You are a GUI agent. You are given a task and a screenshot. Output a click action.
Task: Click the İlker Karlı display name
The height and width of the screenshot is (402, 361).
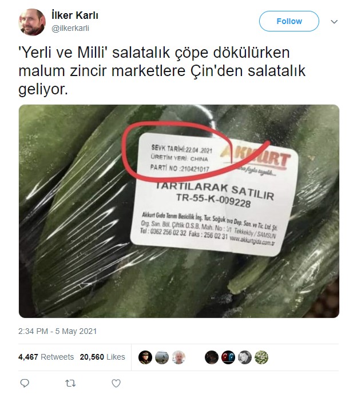75,15
